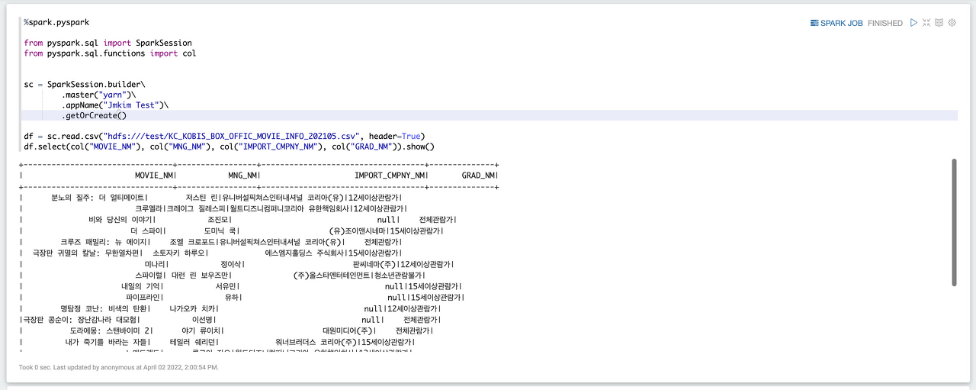976x390 pixels.
Task: Click the '미나리' output row
Action: (x=236, y=264)
